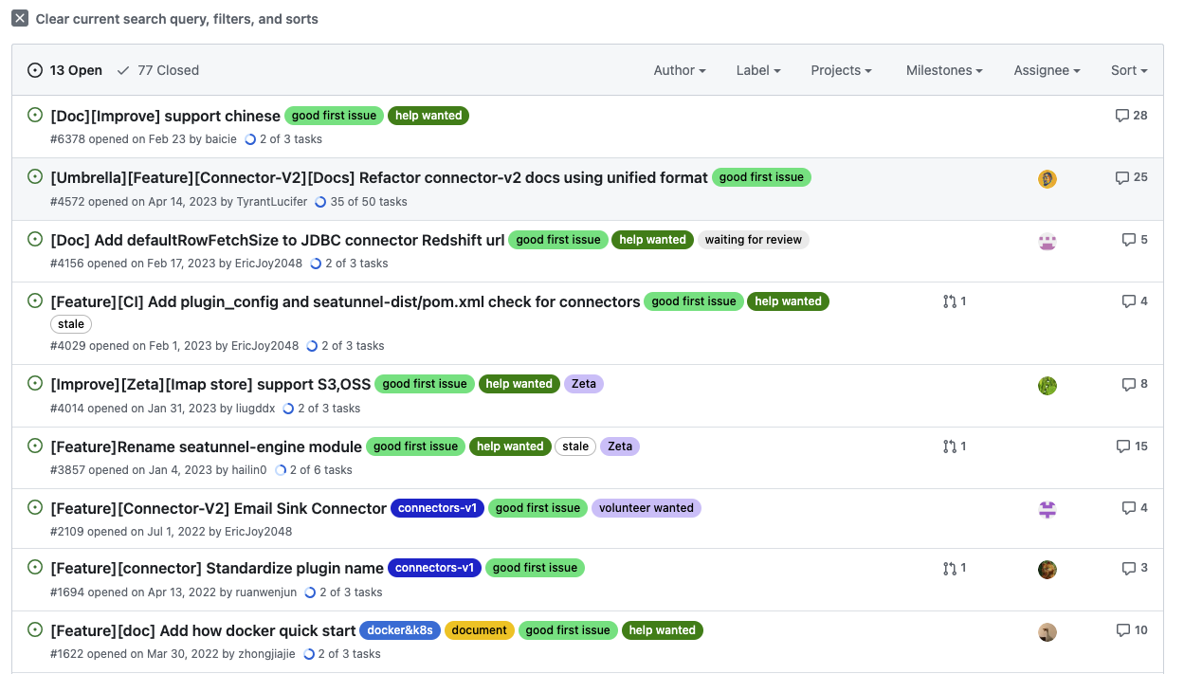Click open issue icon beside Email Sink Connector
The image size is (1184, 674).
tap(35, 508)
